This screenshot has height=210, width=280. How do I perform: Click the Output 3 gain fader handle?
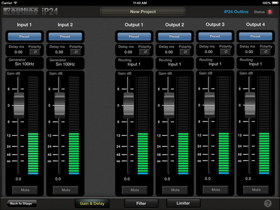click(x=209, y=105)
